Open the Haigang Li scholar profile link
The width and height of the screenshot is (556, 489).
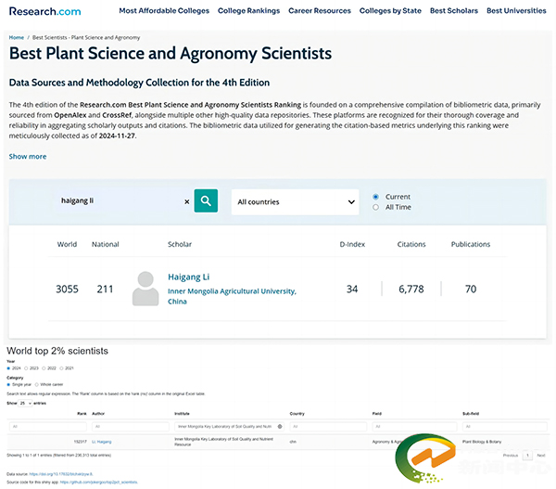pyautogui.click(x=190, y=277)
